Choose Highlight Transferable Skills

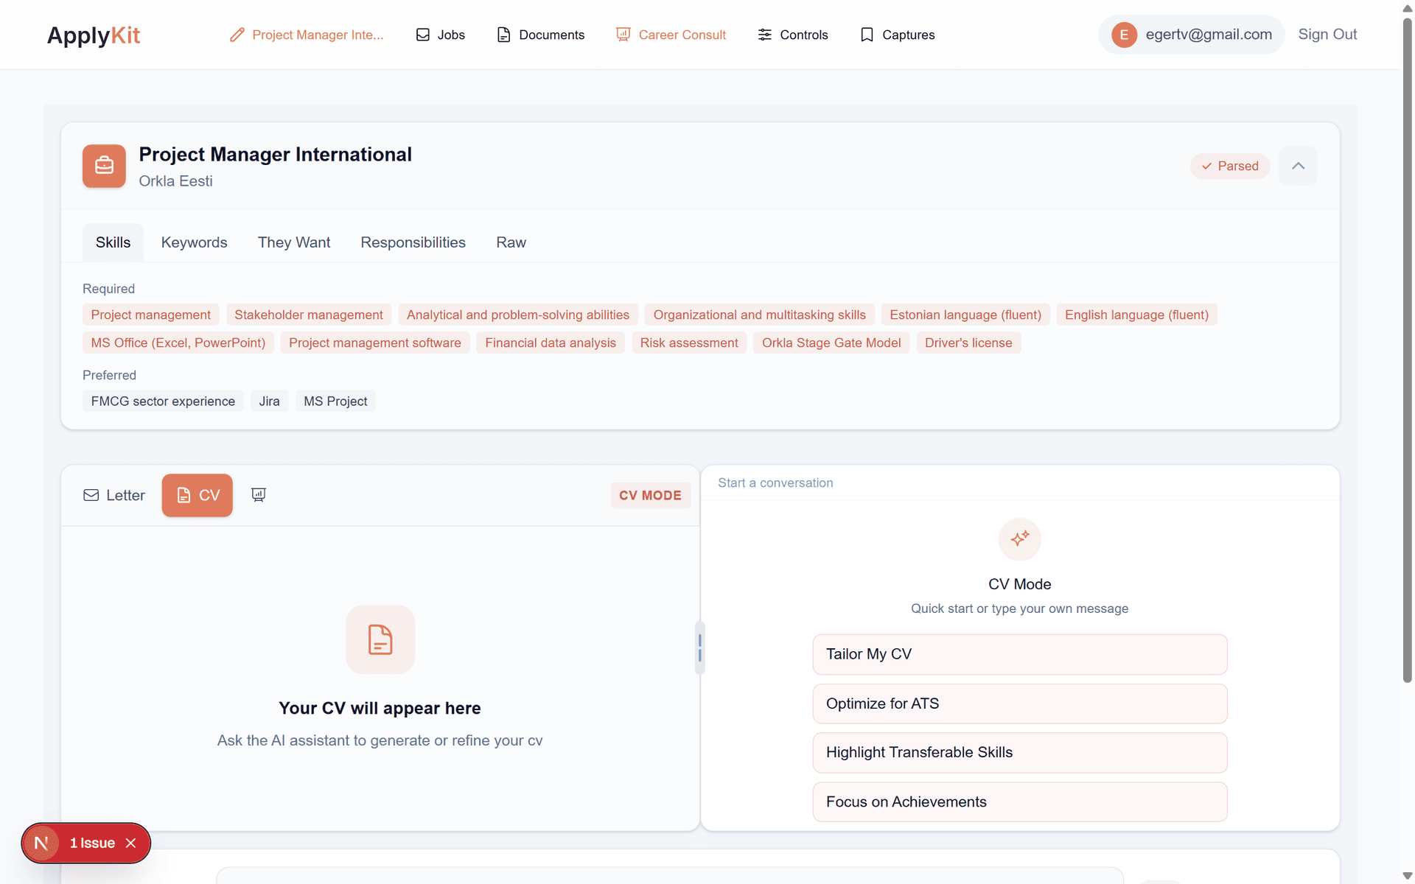coord(1020,752)
